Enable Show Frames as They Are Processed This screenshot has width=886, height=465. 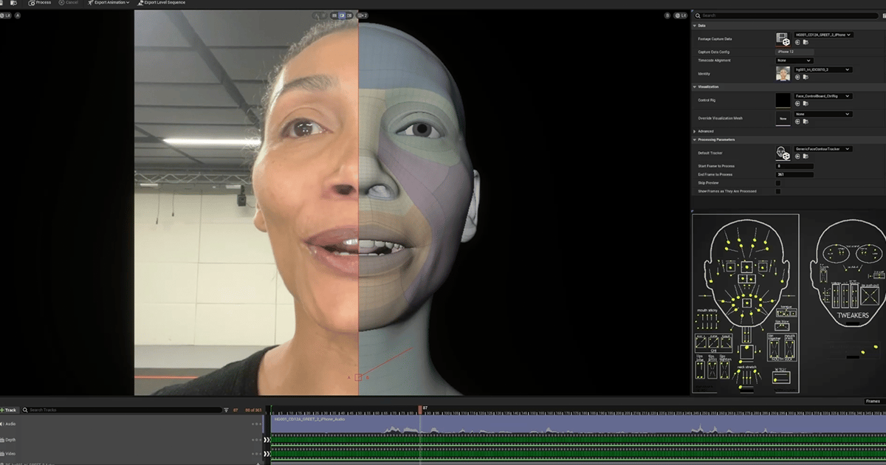(778, 191)
